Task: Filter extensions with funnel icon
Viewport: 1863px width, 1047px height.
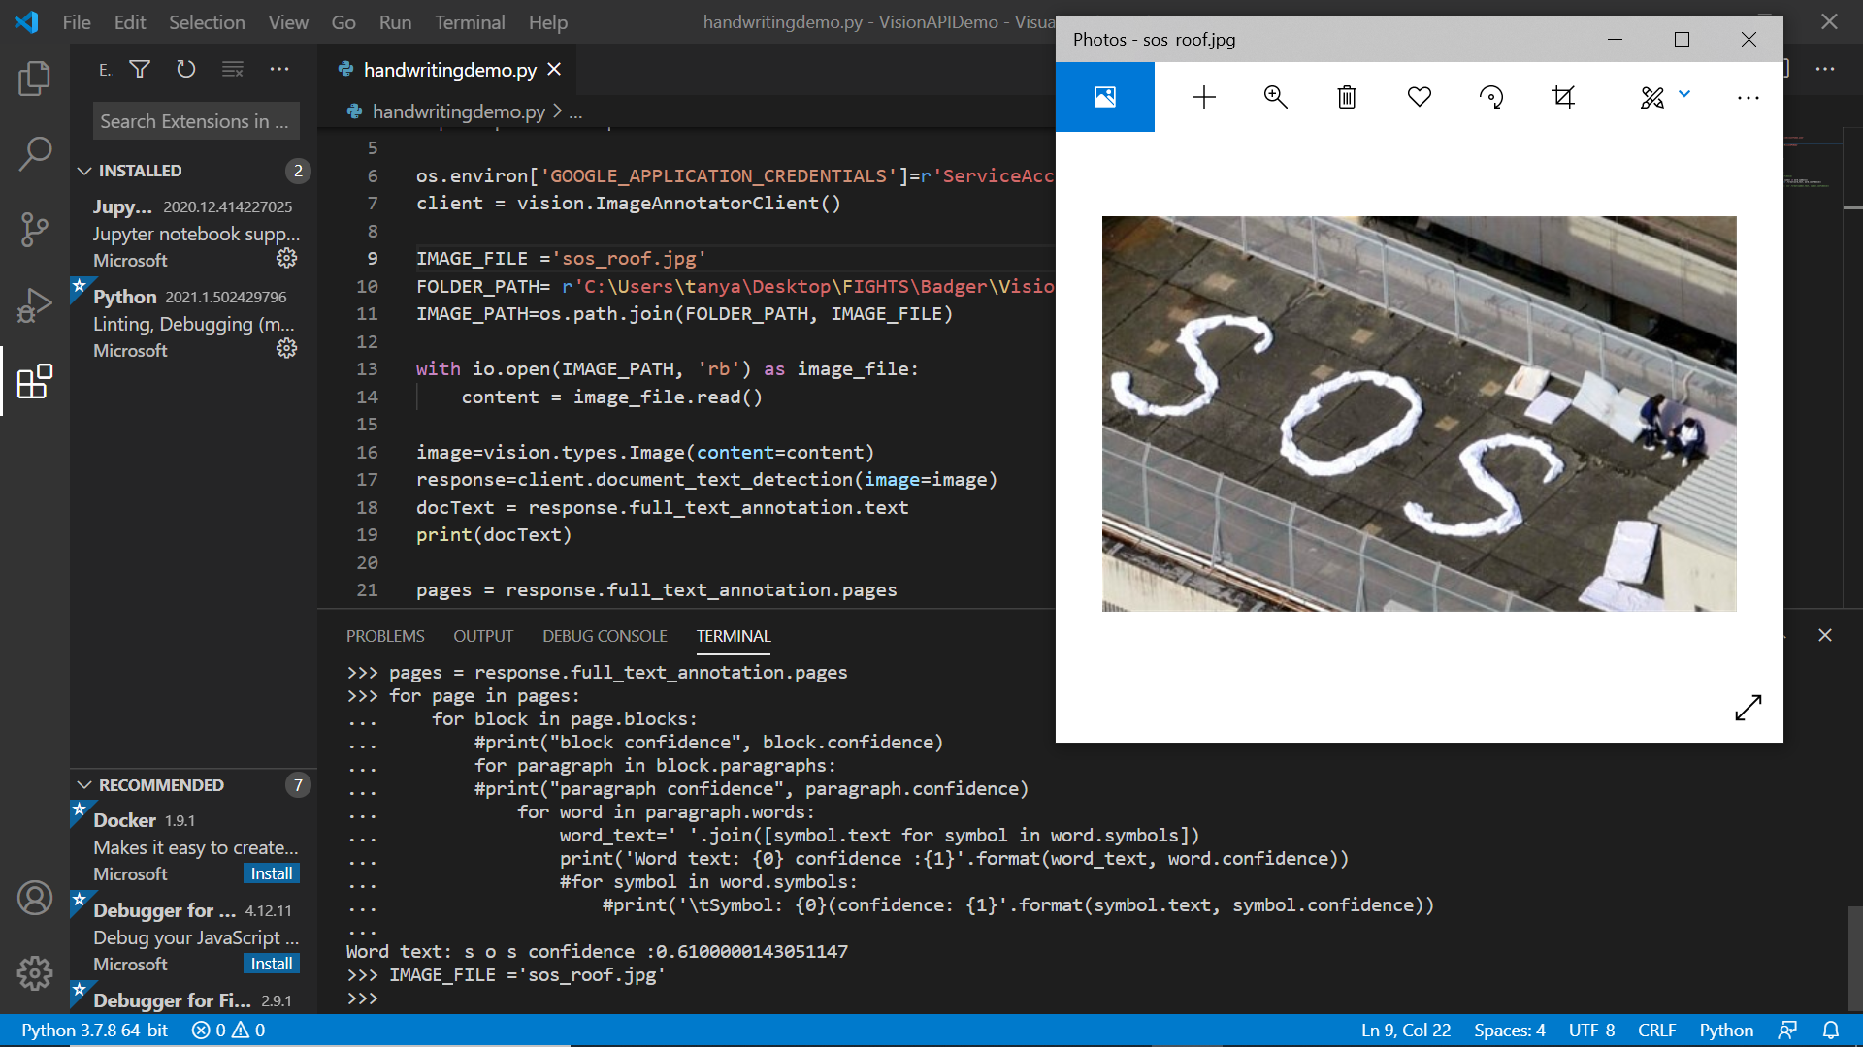Action: pyautogui.click(x=140, y=69)
